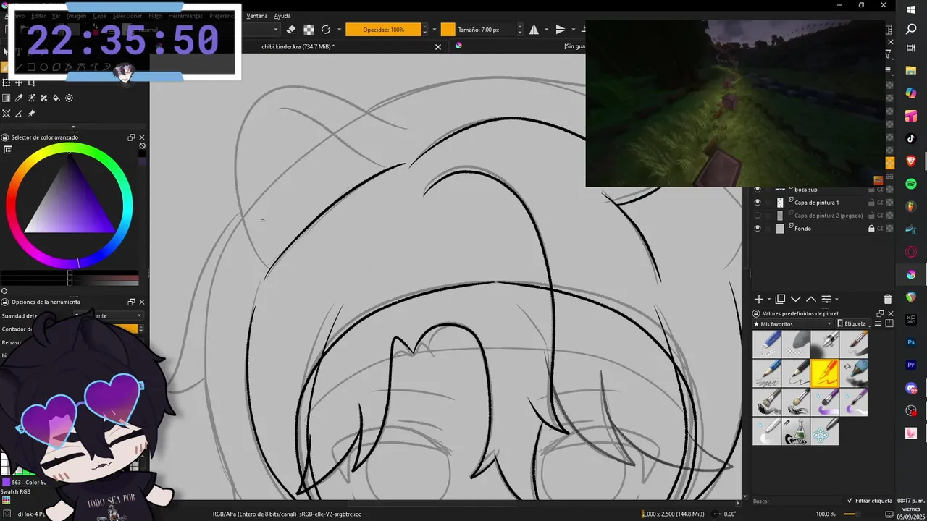Delete layer with trash icon
This screenshot has height=521, width=927.
(x=888, y=299)
